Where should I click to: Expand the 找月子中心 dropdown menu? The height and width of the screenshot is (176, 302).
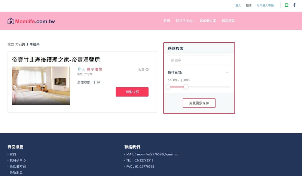point(185,21)
